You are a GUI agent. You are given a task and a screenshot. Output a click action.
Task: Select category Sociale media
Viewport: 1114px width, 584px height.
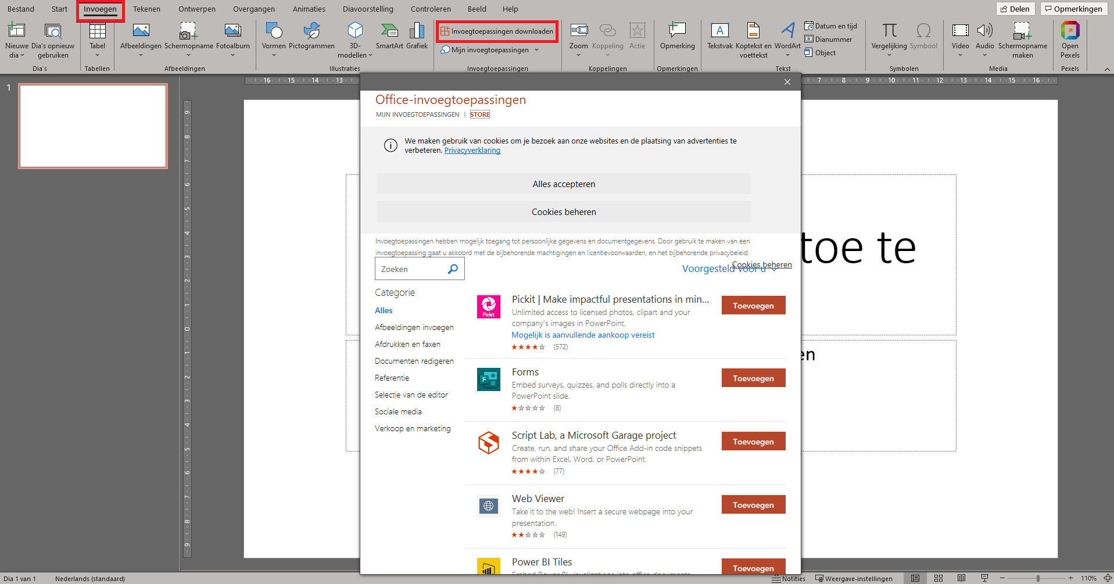398,411
